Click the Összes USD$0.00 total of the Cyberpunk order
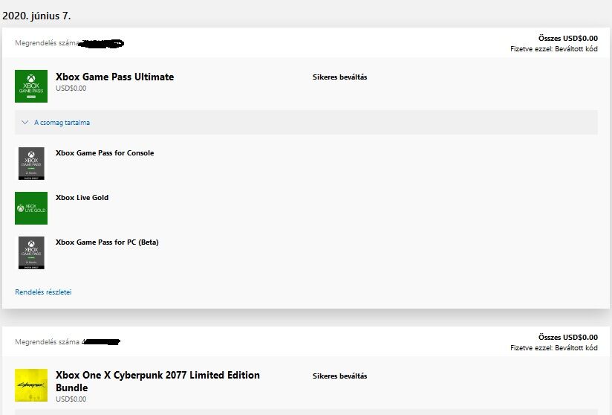 [567, 337]
